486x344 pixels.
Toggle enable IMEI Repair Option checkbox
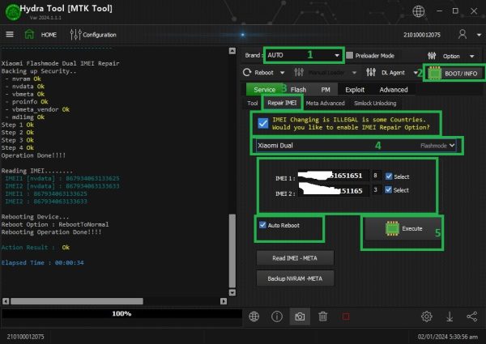click(262, 123)
